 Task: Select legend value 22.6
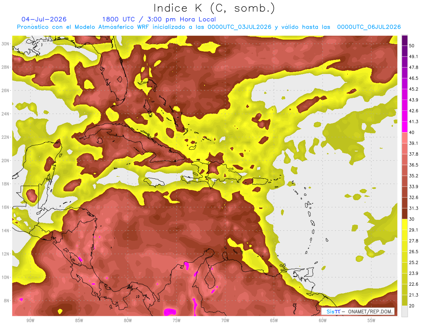(413, 284)
